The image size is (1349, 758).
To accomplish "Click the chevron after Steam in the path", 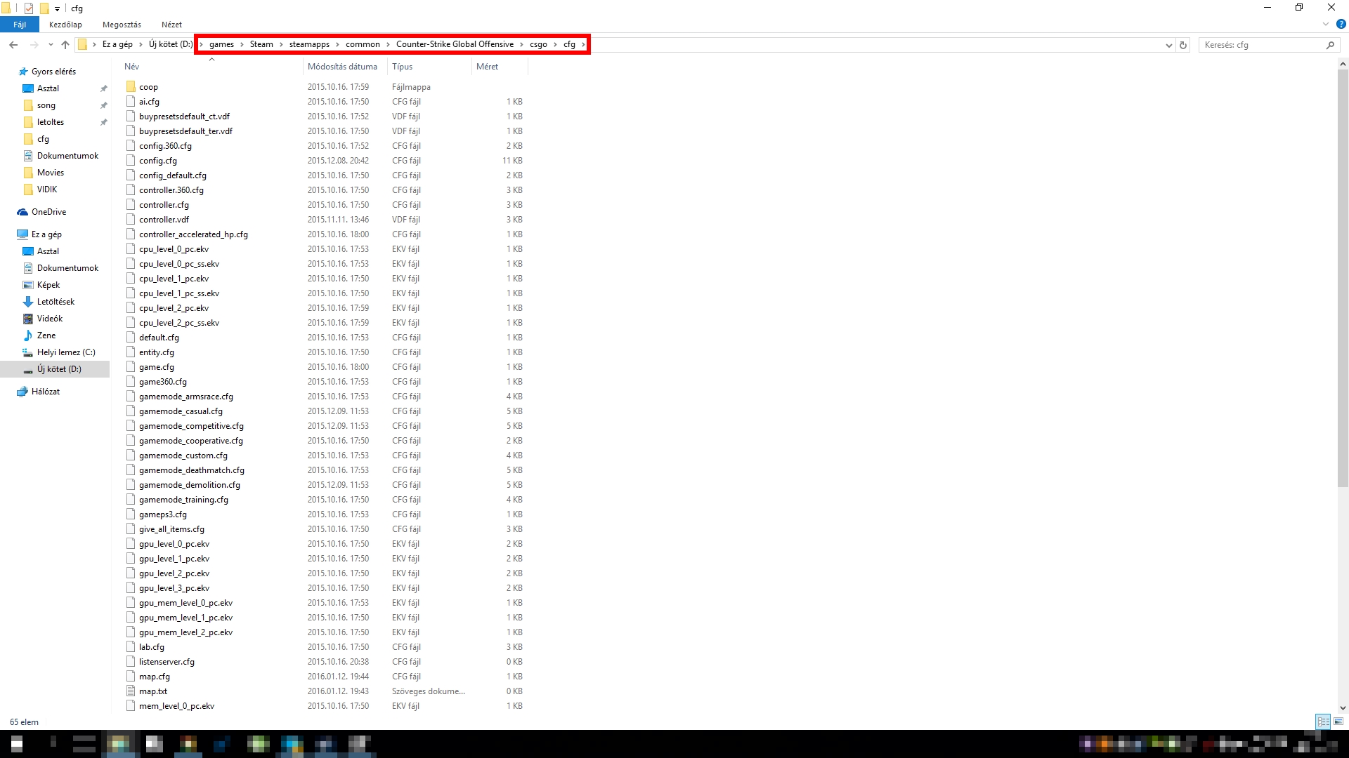I will coord(281,44).
